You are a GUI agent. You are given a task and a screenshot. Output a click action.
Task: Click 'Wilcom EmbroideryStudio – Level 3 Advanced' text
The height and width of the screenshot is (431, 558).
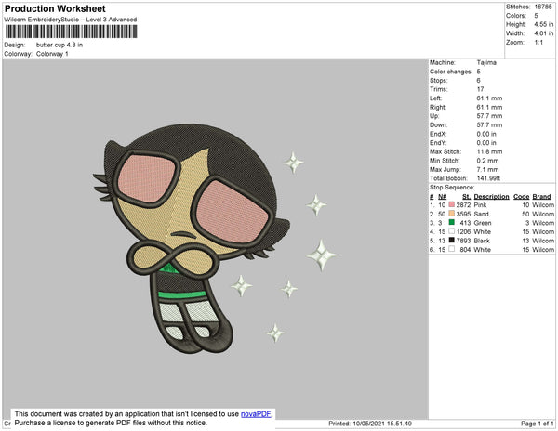(x=71, y=20)
